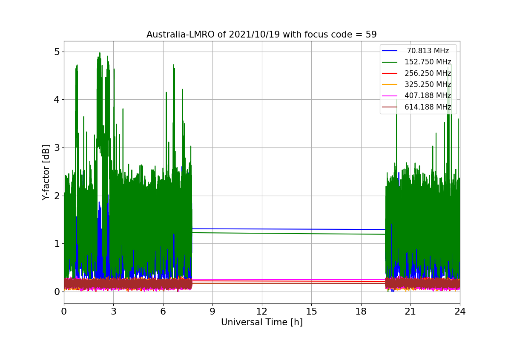This screenshot has height=341, width=511.
Task: Click x-axis tick label '12'
Action: point(262,312)
